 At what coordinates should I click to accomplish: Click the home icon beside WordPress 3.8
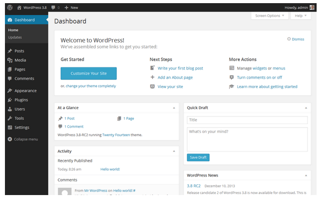[x=19, y=8]
